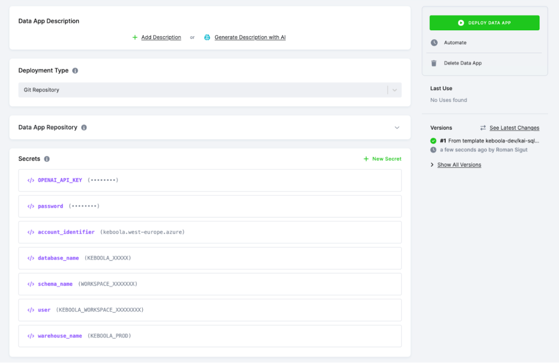Click the plus icon beside Add Description

(135, 37)
